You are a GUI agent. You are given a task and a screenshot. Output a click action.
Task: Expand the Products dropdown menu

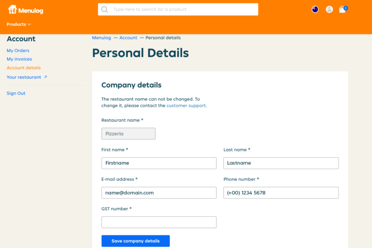19,24
